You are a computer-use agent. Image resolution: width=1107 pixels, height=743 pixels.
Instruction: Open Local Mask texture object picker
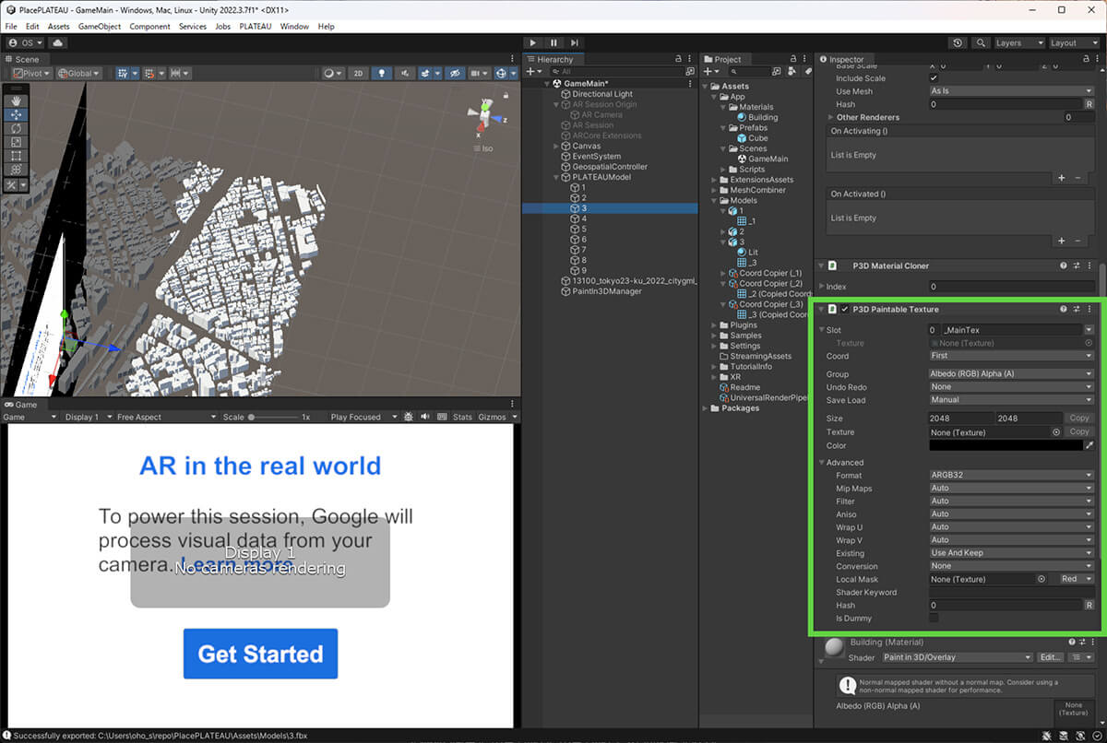(1042, 579)
